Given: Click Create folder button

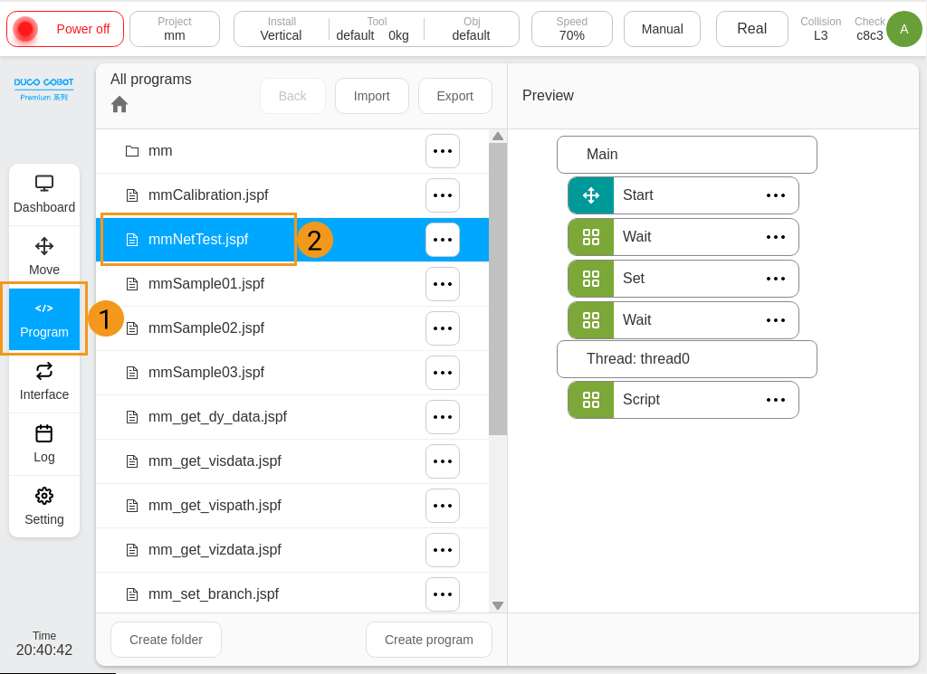Looking at the screenshot, I should [167, 639].
